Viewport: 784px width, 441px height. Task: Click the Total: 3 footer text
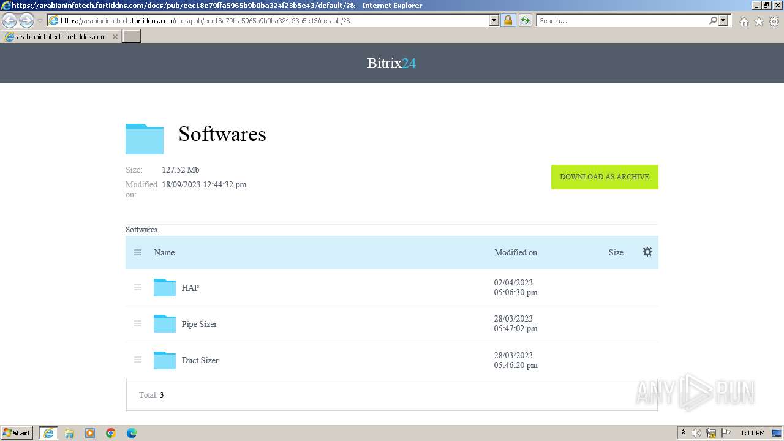(151, 395)
